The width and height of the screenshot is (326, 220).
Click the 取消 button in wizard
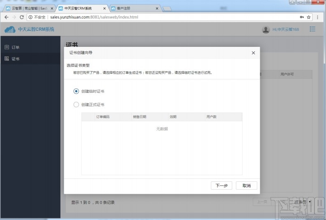247,185
